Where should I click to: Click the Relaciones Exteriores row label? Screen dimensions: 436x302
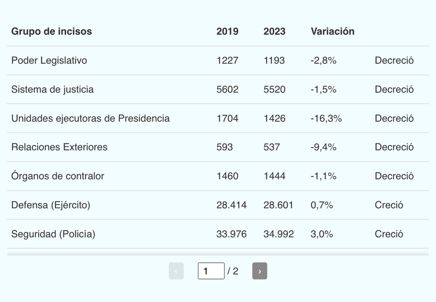(x=59, y=147)
